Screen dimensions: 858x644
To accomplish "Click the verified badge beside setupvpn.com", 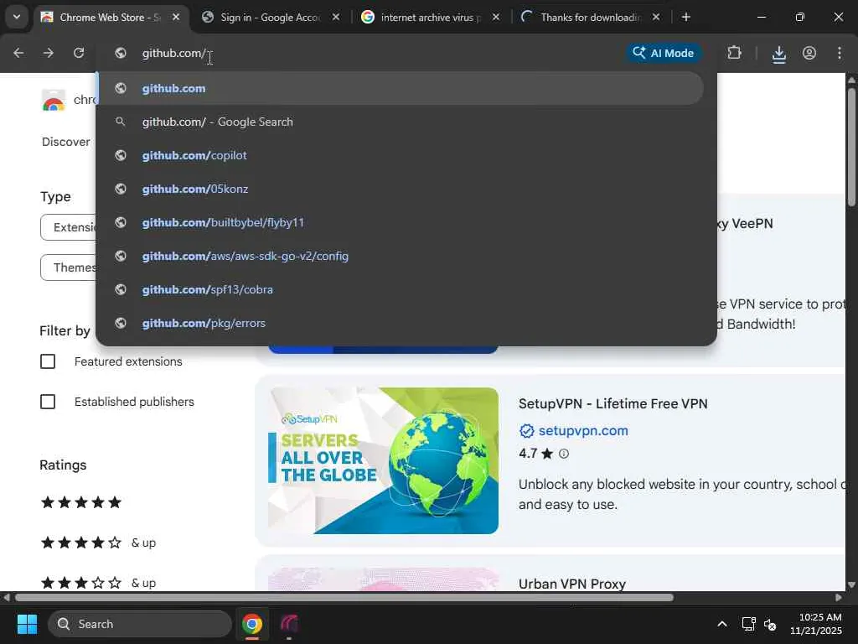I will point(526,431).
